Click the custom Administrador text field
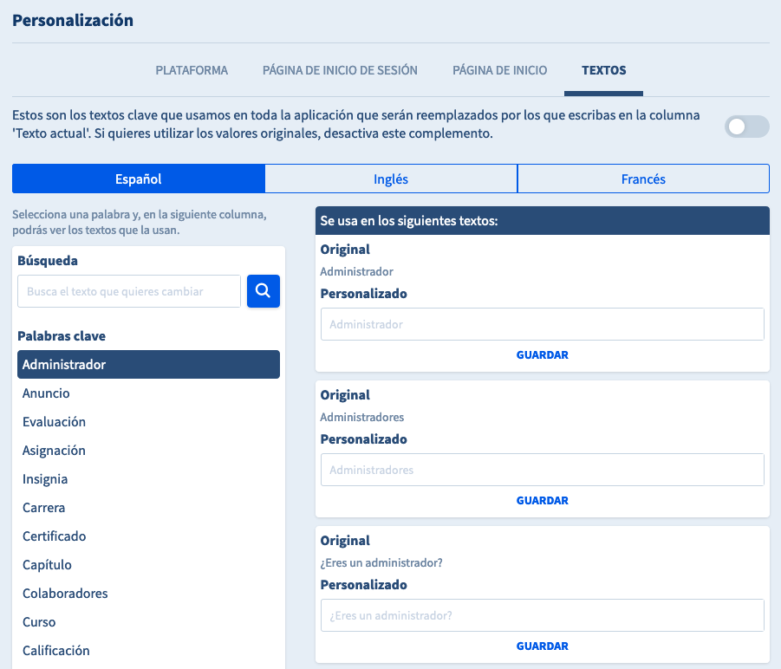Screen dimensions: 781x669 click(542, 324)
